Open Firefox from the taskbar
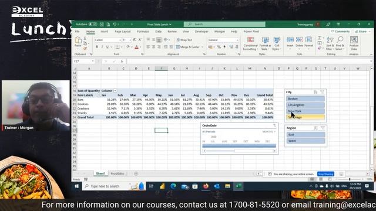Viewport: 376px width, 211px height. pyautogui.click(x=206, y=186)
